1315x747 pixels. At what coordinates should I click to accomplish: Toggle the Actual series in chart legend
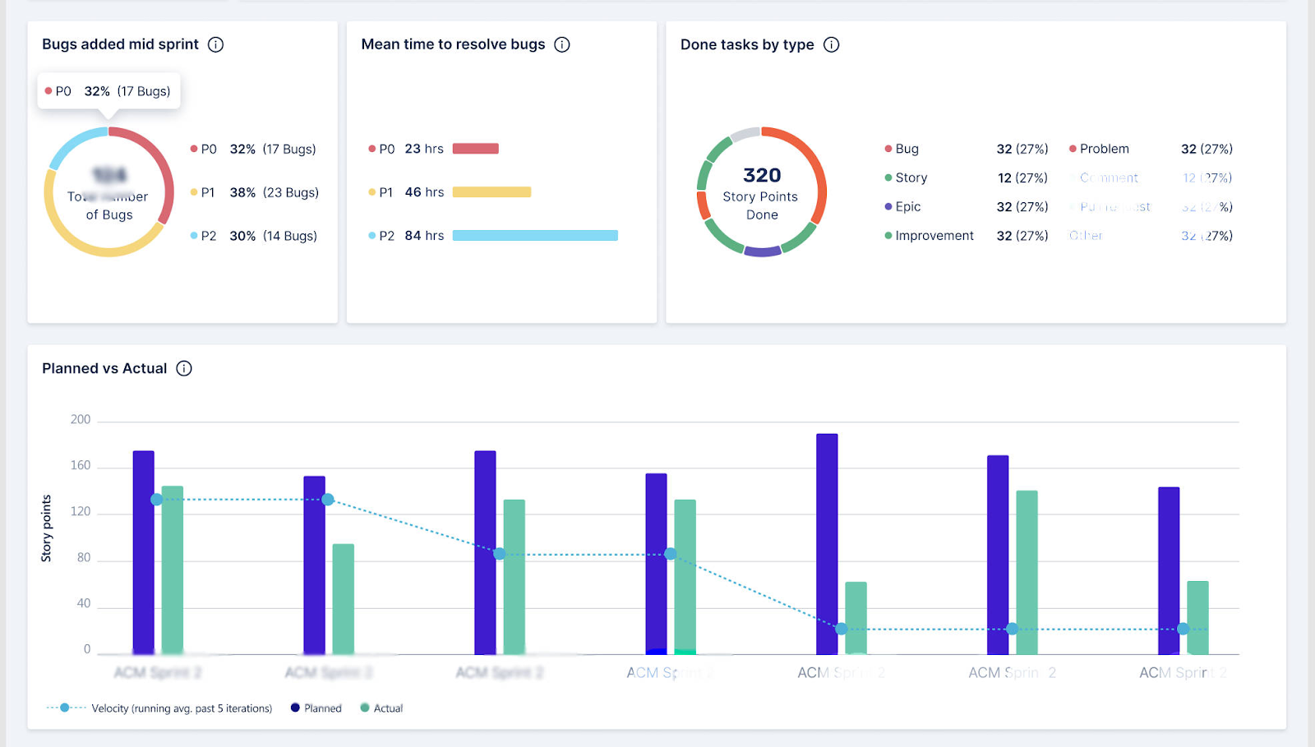coord(381,708)
